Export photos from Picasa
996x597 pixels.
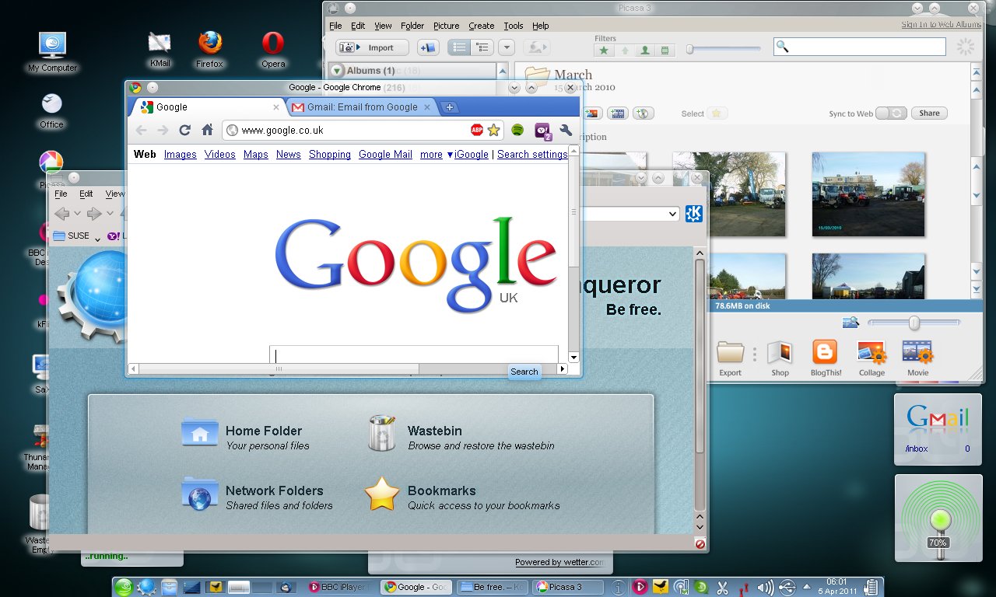click(x=730, y=358)
